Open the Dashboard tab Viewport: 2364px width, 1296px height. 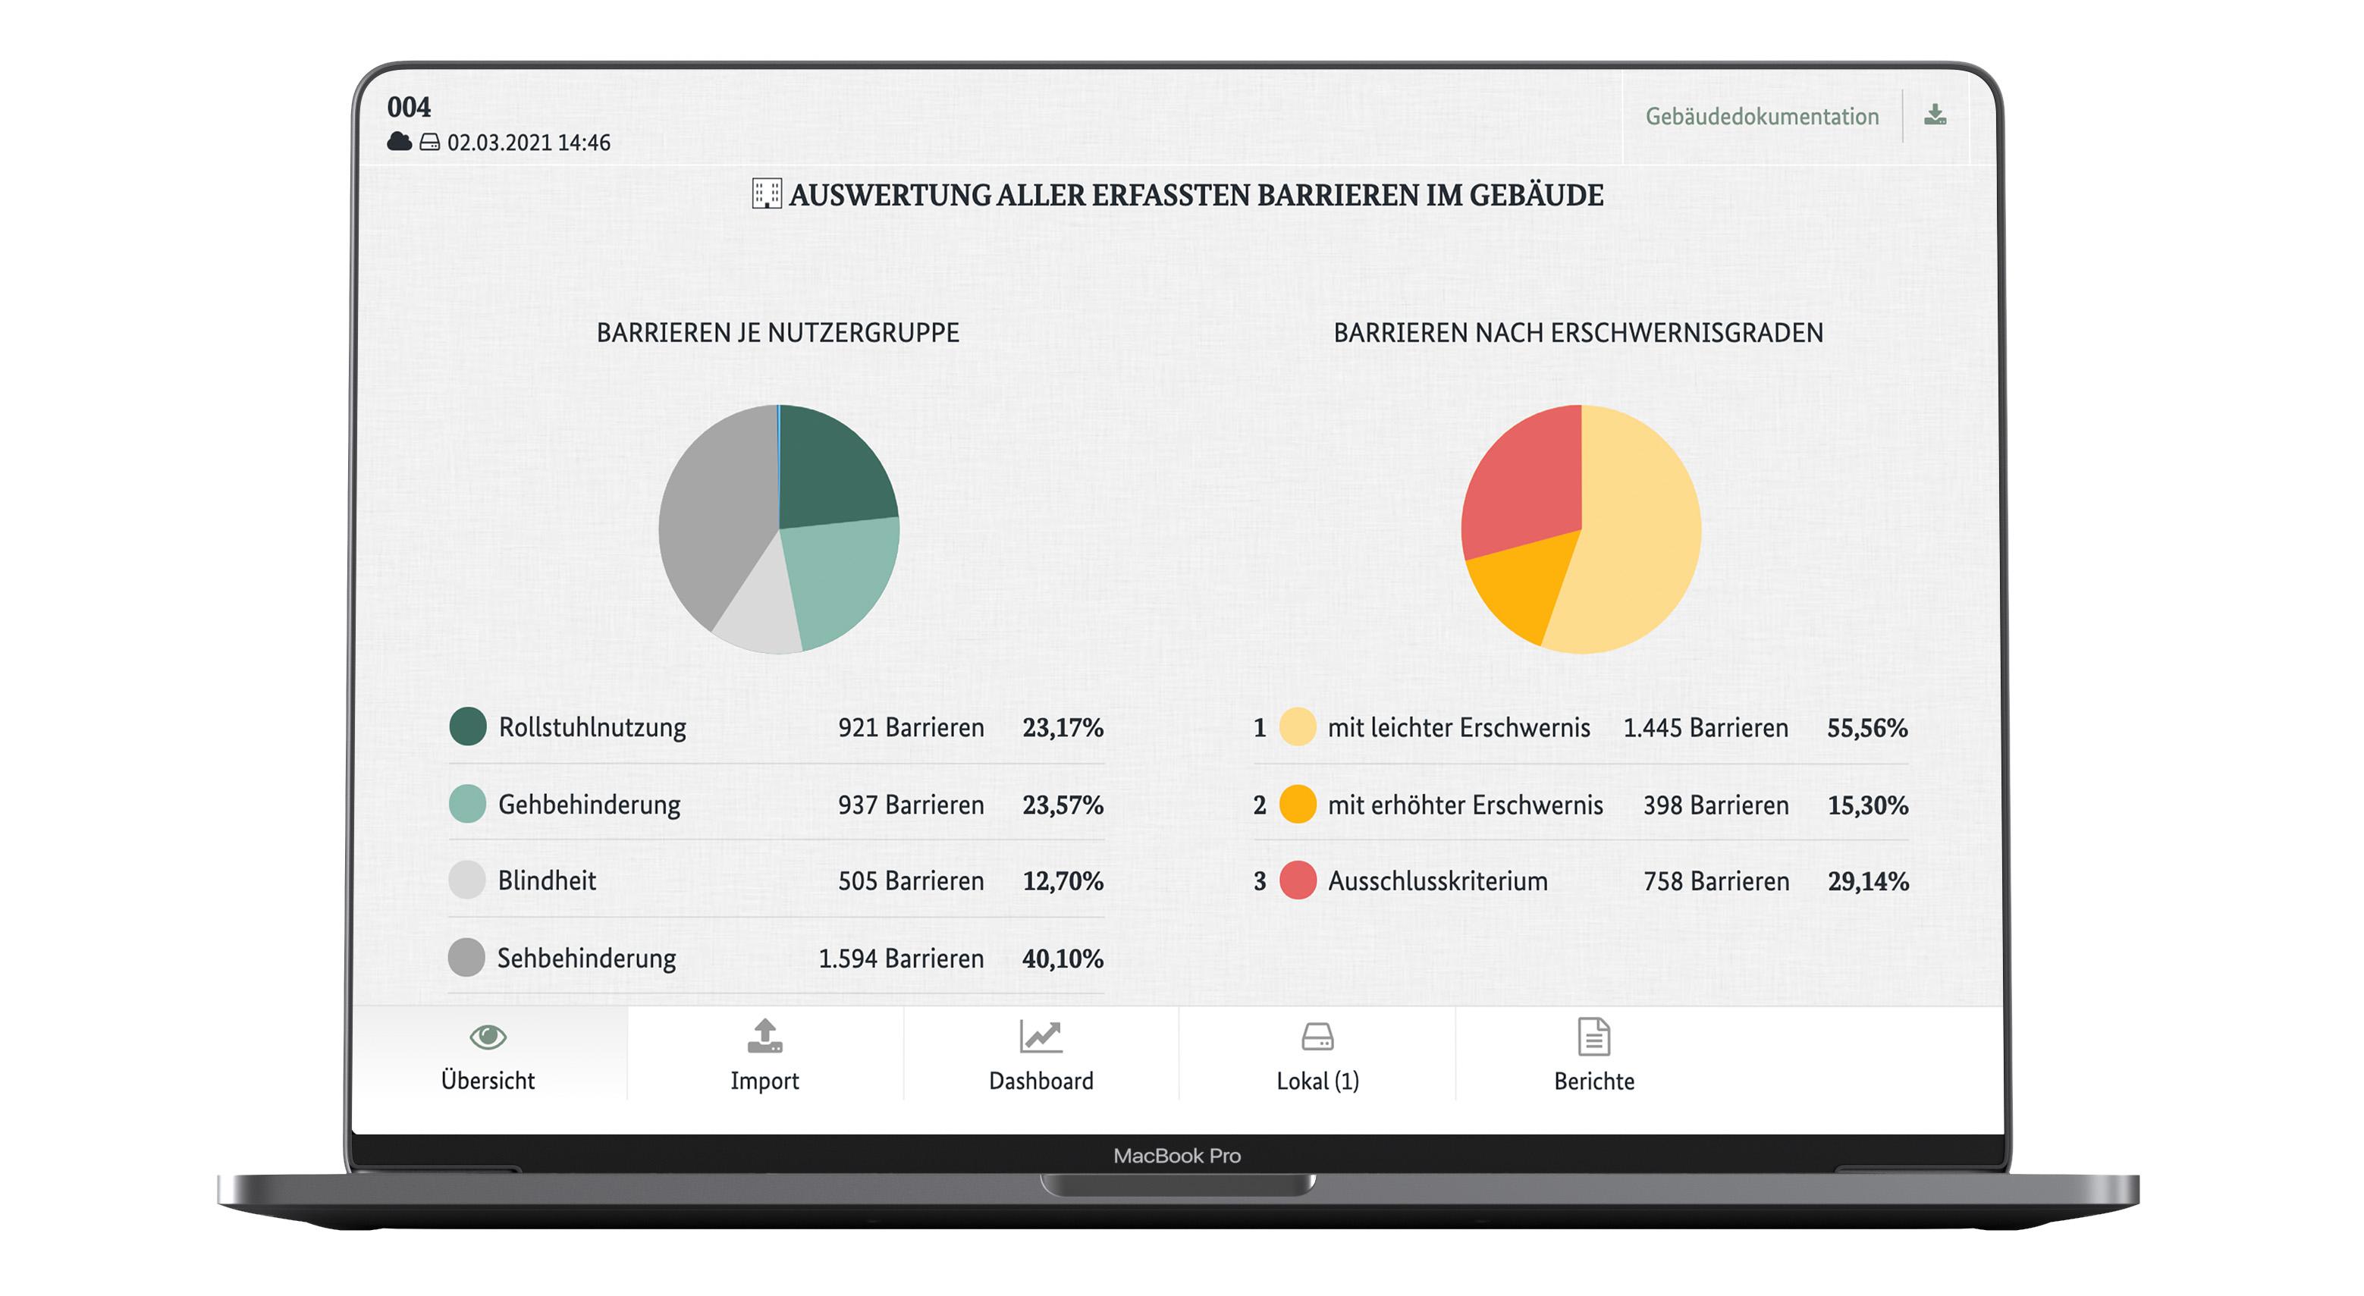point(1041,1081)
